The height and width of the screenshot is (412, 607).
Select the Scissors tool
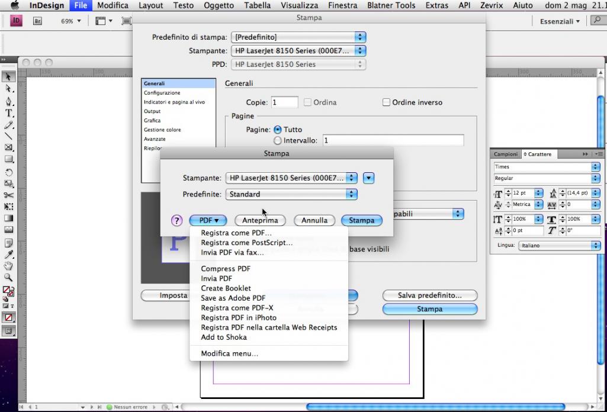click(8, 195)
